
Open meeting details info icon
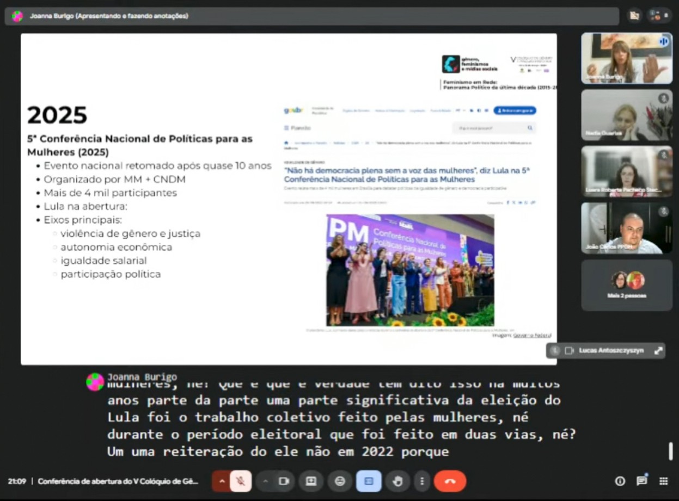coord(620,481)
